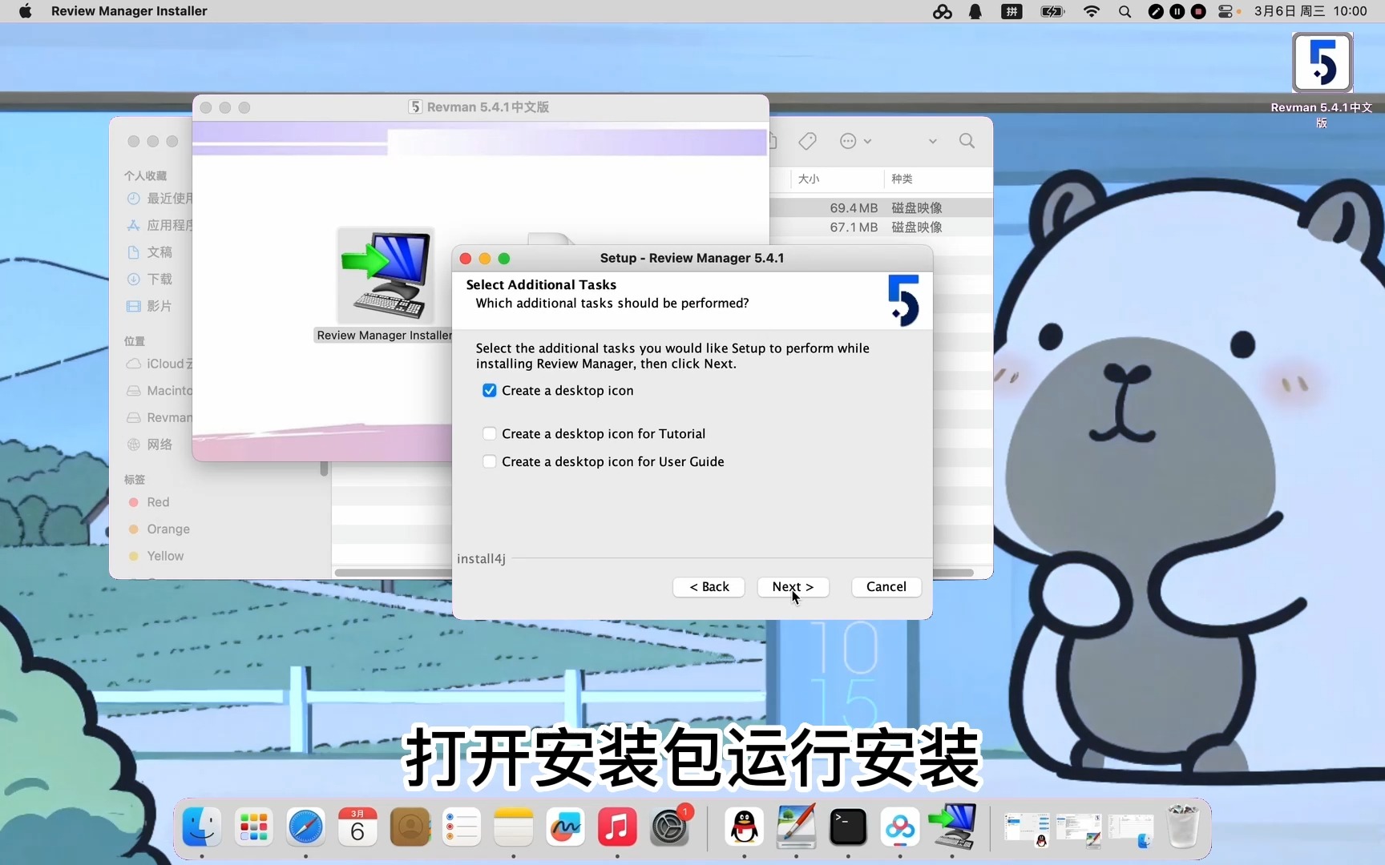The width and height of the screenshot is (1385, 865).
Task: Click the screen recording stop icon
Action: pos(1198,11)
